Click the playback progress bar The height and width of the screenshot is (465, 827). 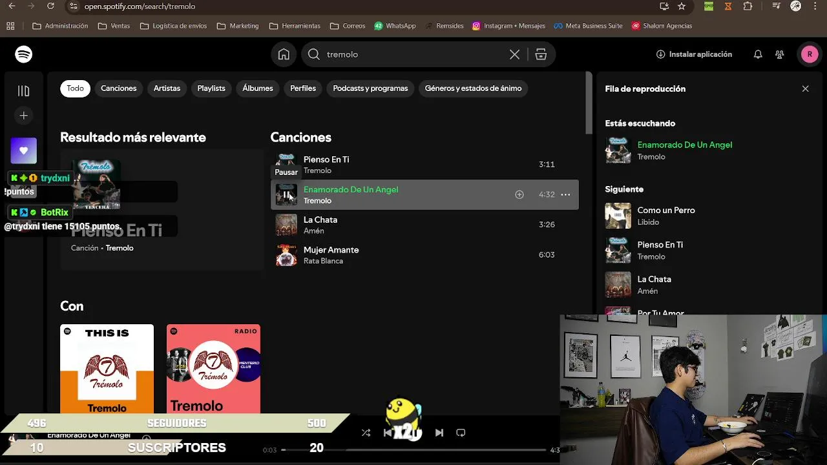click(x=413, y=450)
